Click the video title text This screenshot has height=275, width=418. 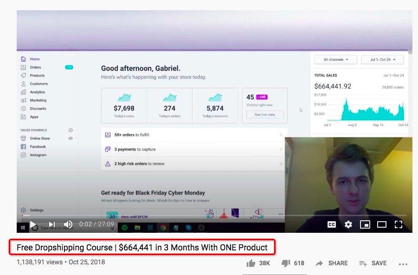coord(142,247)
